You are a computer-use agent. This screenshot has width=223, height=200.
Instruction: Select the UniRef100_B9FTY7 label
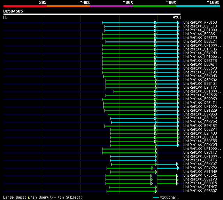(200, 88)
